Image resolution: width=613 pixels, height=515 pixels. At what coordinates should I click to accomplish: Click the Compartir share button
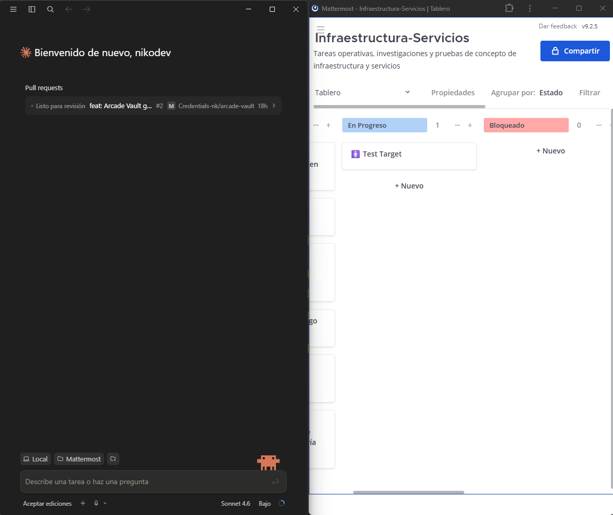[575, 51]
